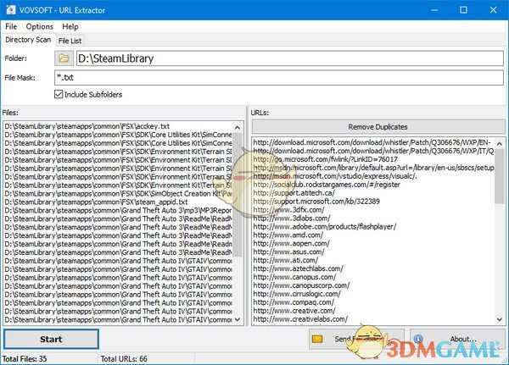Viewport: 509px width, 365px height.
Task: Select the FSX\acckey.txt file row
Action: pos(118,126)
